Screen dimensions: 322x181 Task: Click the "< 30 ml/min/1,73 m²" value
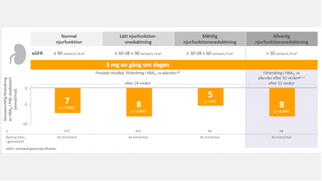(x=281, y=53)
